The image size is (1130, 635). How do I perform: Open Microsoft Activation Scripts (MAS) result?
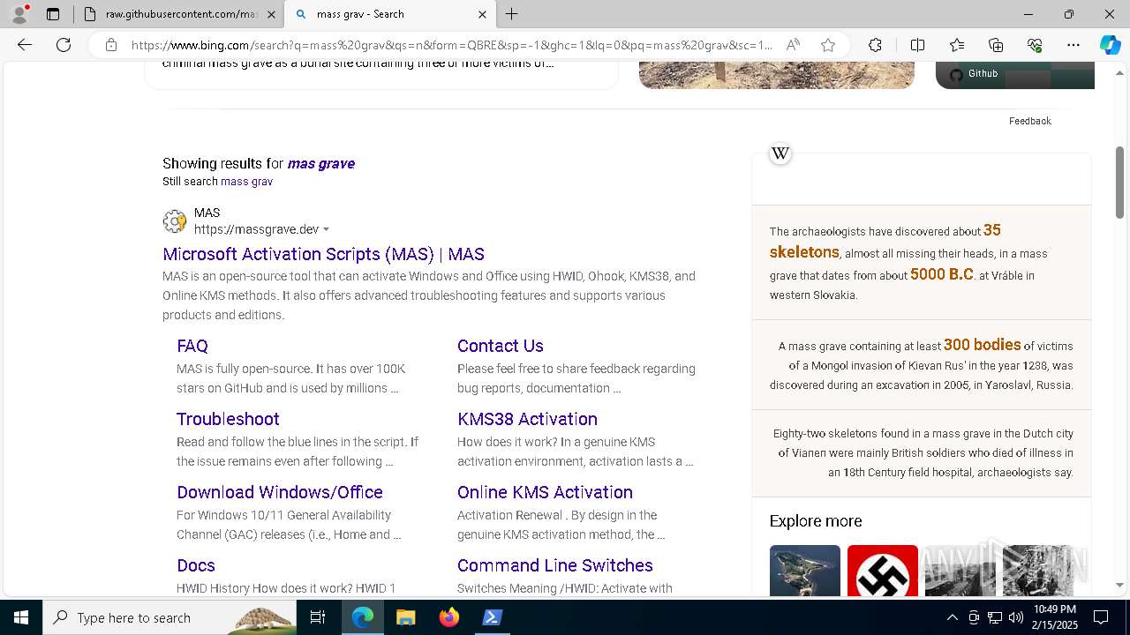(x=323, y=254)
